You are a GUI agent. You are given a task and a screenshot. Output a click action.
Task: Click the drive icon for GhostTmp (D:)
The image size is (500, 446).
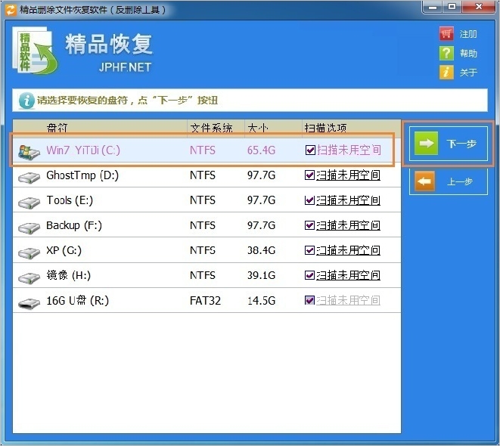[29, 178]
